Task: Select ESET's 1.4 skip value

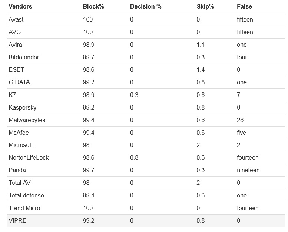Action: point(201,69)
